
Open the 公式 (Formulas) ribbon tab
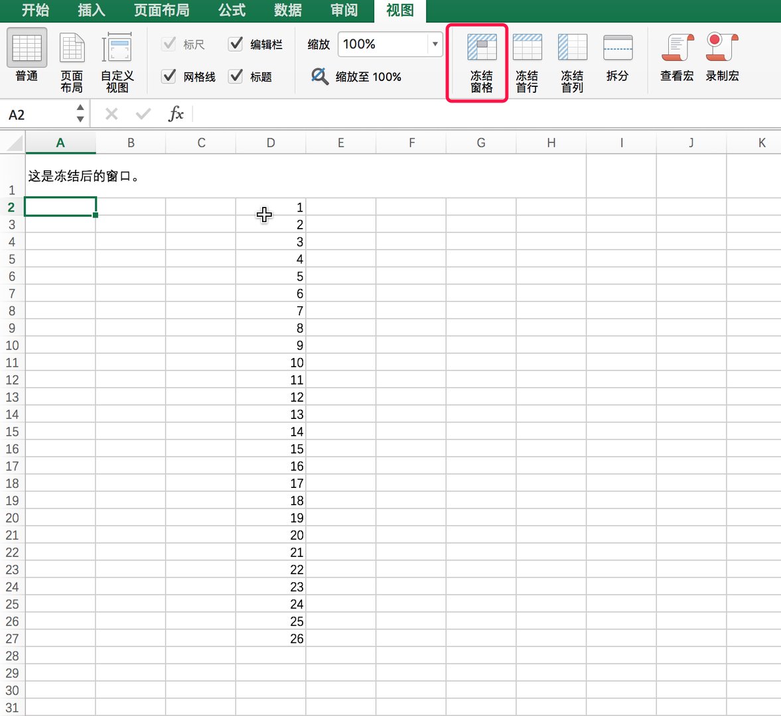point(232,10)
